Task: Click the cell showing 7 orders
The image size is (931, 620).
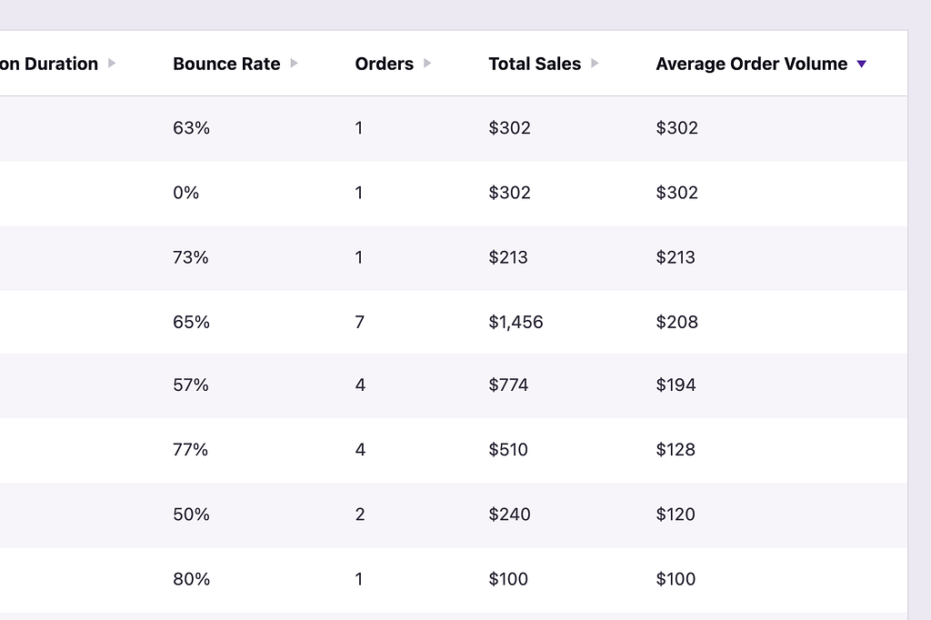Action: (x=360, y=322)
